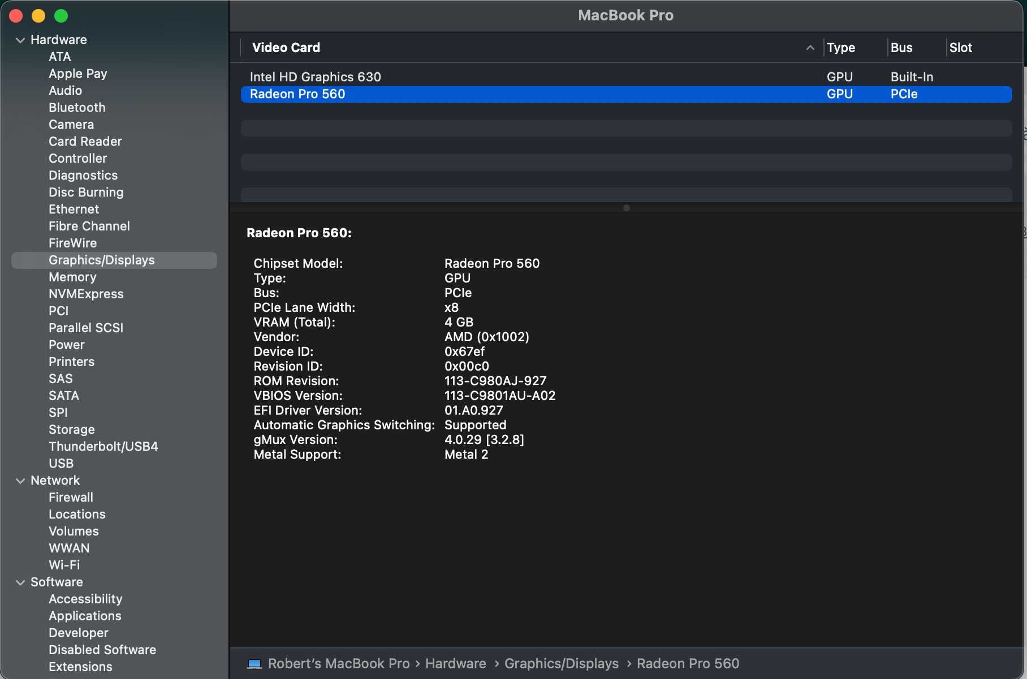Open Thunderbolt/USB4 in the sidebar
1027x679 pixels.
tap(103, 447)
